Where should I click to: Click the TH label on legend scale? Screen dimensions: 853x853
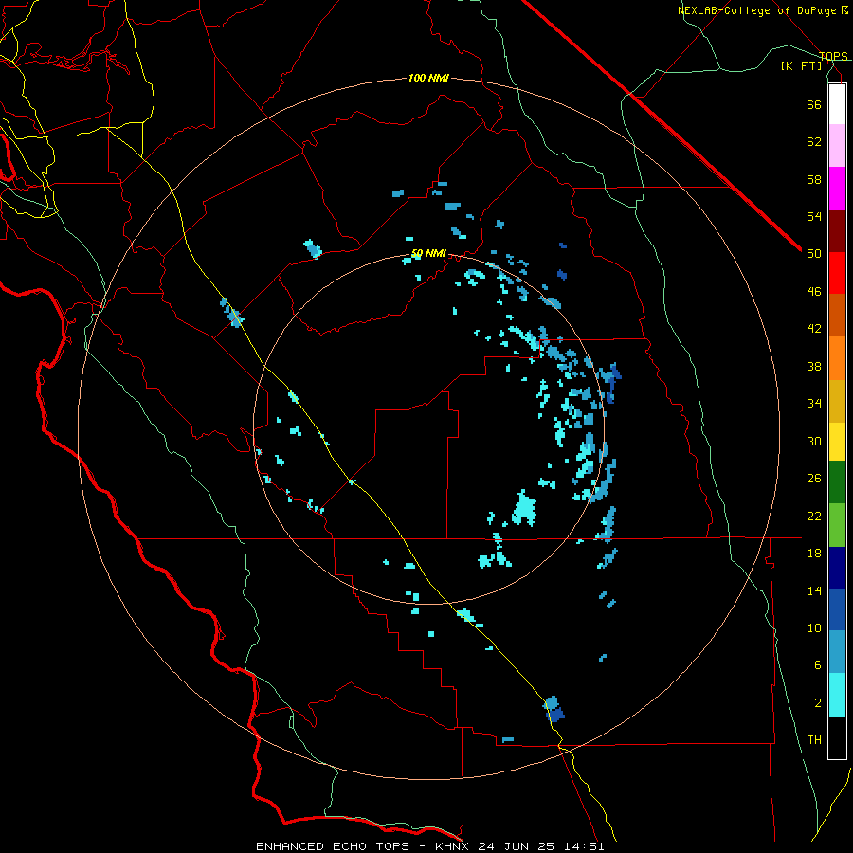pos(814,740)
